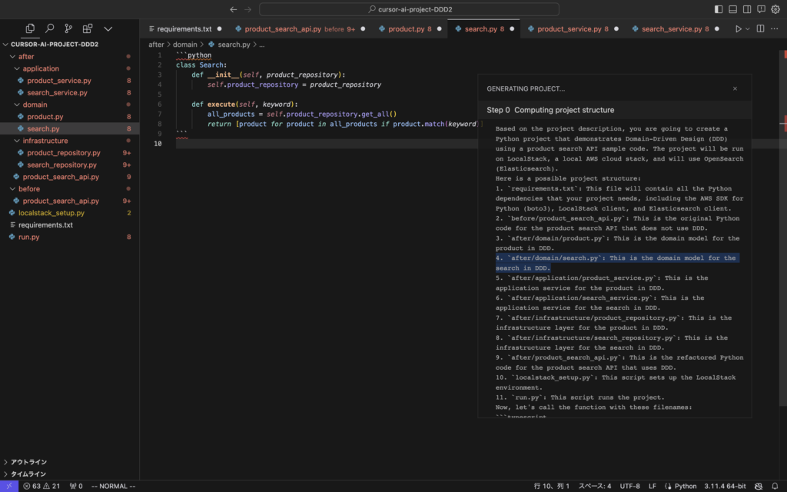Click the line and column indicator 行 10、列 1
787x492 pixels.
(x=552, y=486)
